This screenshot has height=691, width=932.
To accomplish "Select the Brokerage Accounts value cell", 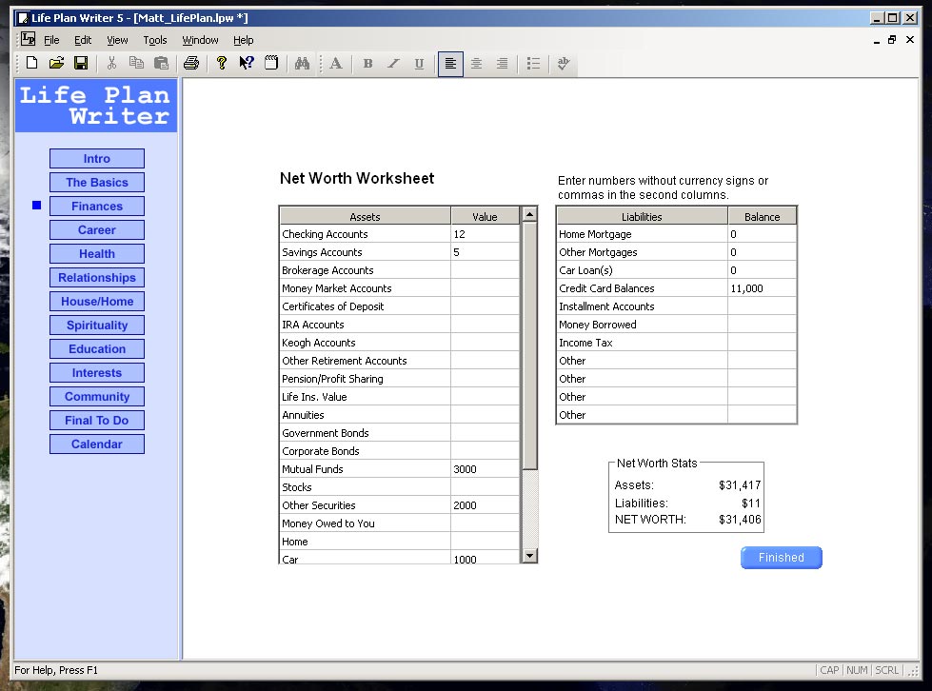I will click(x=485, y=270).
